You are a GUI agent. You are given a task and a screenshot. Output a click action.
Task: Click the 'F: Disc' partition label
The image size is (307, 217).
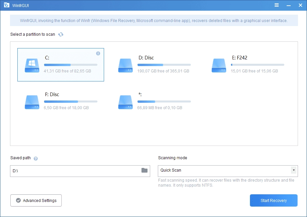pos(52,94)
